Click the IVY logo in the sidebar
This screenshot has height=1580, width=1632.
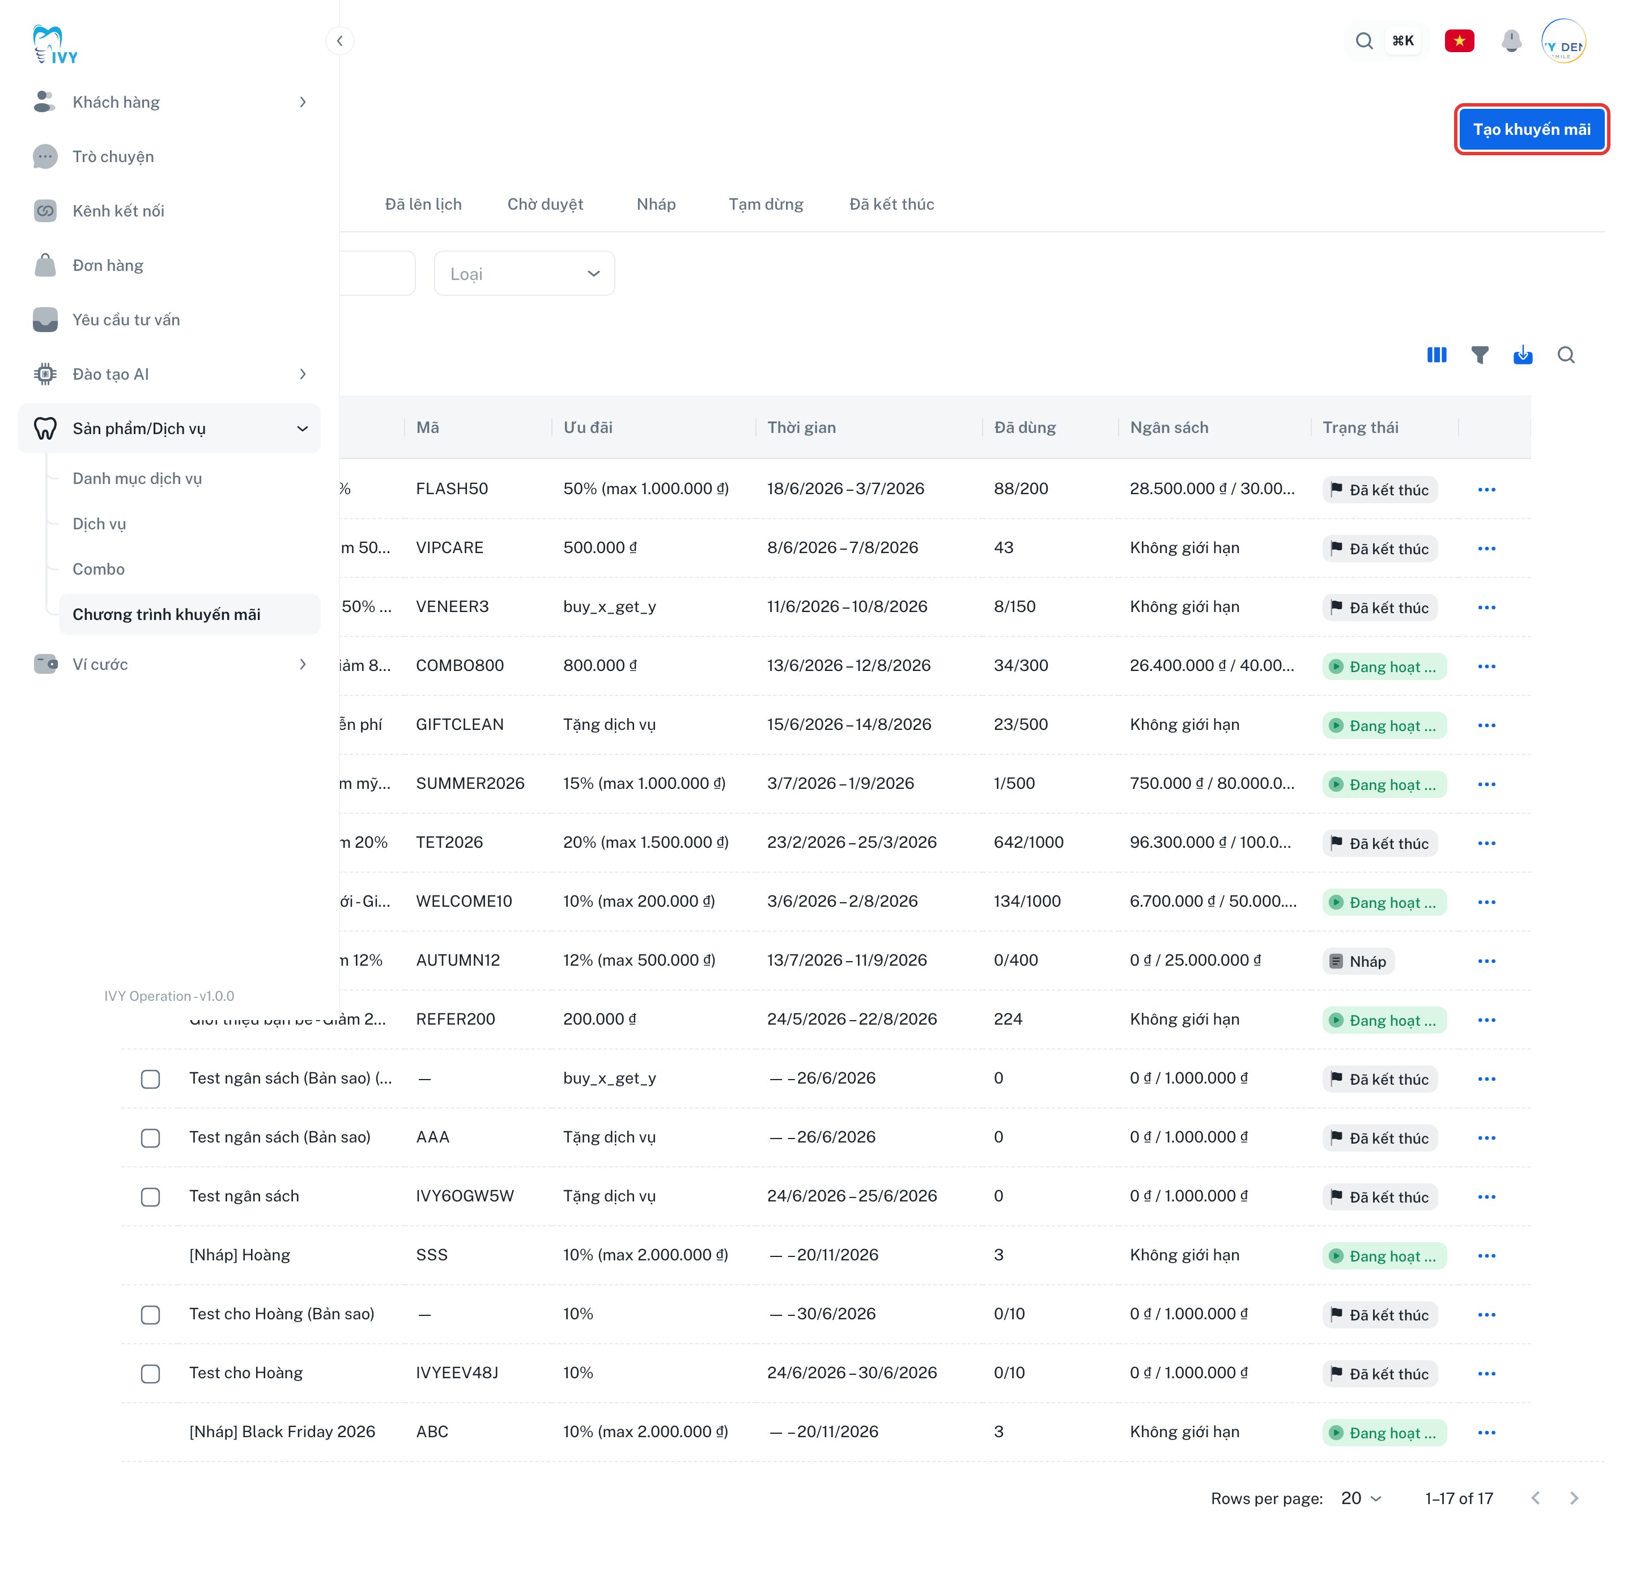click(55, 44)
